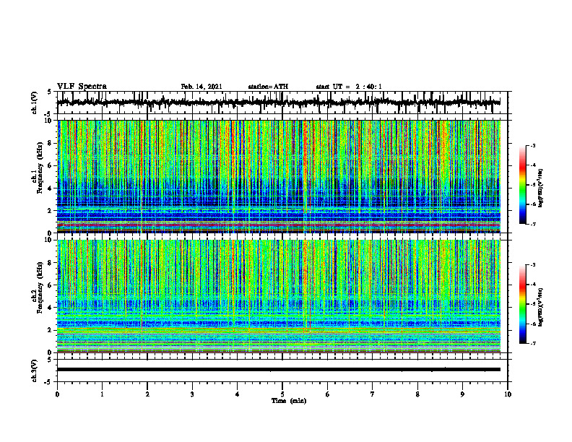Image resolution: width=572 pixels, height=442 pixels.
Task: Click the time axis tick label "6"
Action: pyautogui.click(x=328, y=394)
